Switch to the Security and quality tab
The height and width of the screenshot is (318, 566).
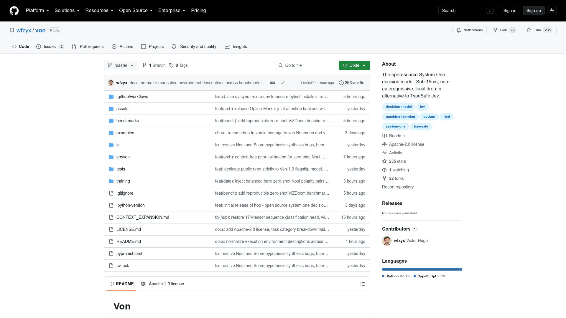194,47
